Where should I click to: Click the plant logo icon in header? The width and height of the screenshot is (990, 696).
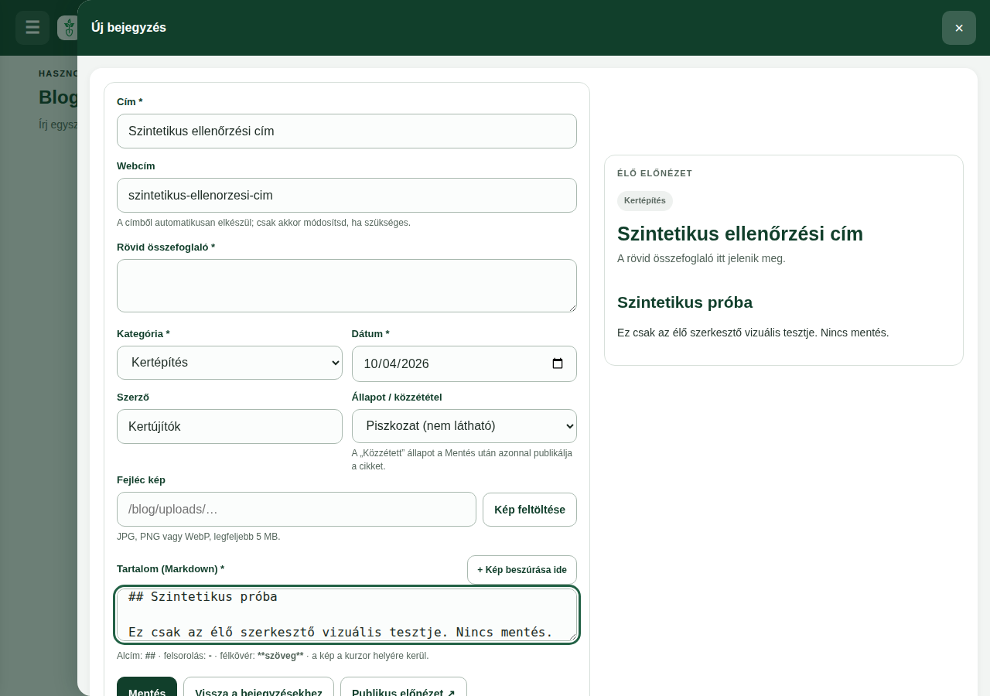point(68,28)
